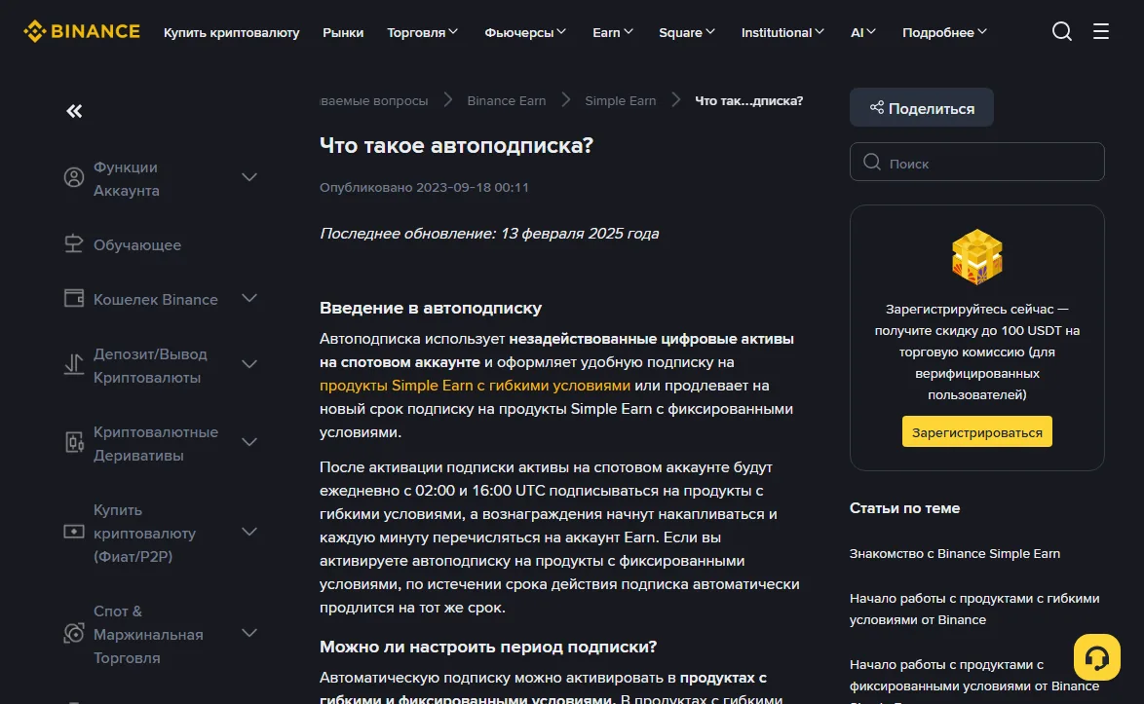Click the Кошелек Binance wallet icon
The height and width of the screenshot is (704, 1144).
click(x=74, y=298)
